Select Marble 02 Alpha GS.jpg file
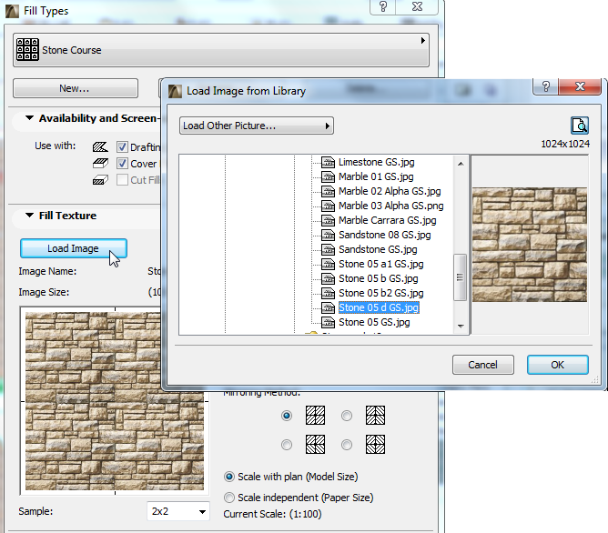Image resolution: width=608 pixels, height=533 pixels. (390, 191)
